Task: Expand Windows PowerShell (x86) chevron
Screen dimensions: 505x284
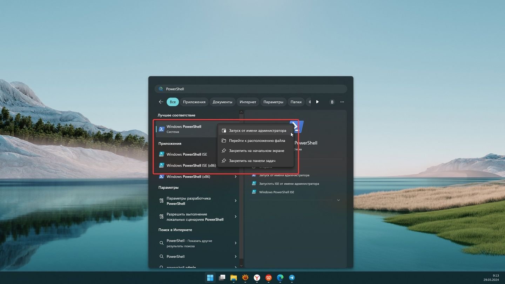Action: tap(235, 177)
